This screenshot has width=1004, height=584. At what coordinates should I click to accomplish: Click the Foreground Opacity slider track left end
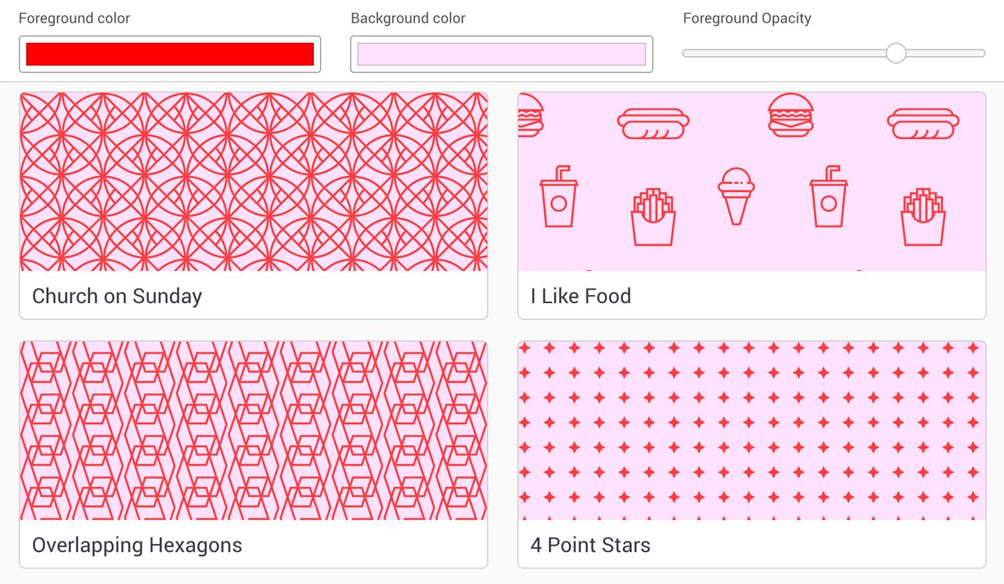click(x=687, y=53)
